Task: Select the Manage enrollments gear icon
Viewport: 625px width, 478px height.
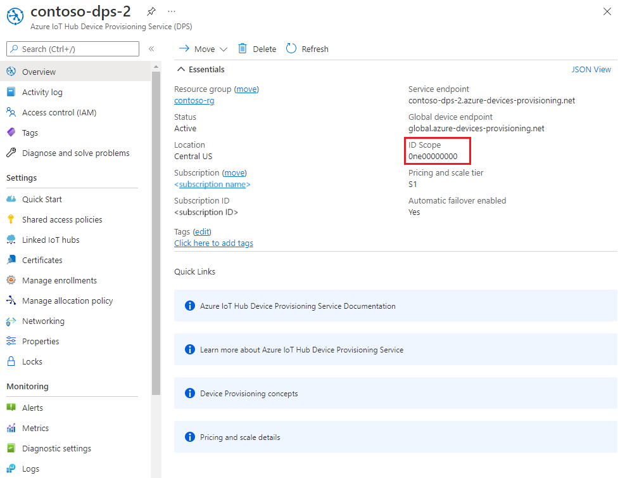Action: [x=11, y=280]
